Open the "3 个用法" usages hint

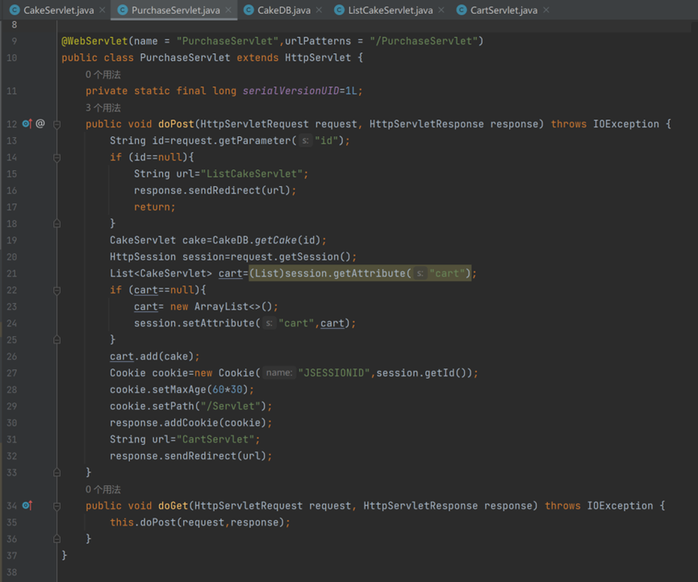102,107
